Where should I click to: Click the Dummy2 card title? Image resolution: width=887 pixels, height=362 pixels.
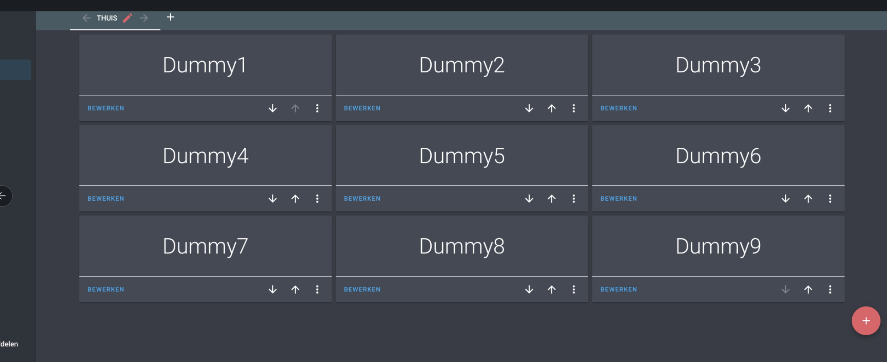click(461, 65)
